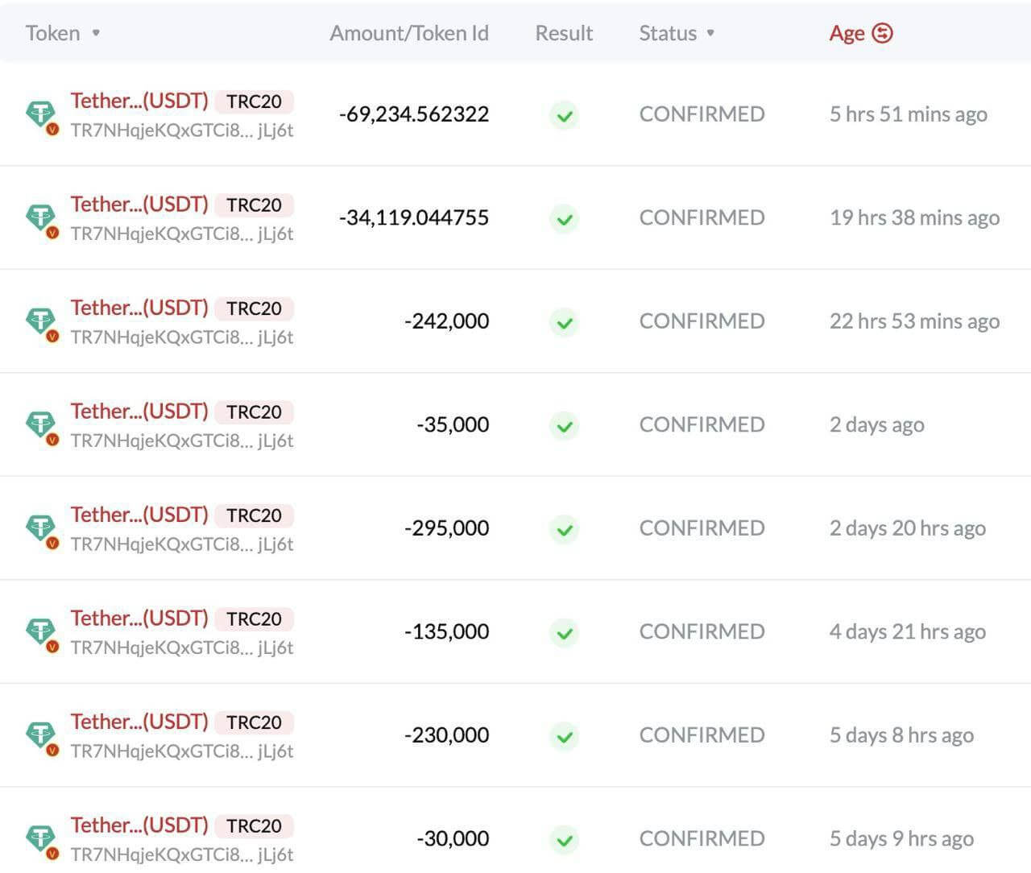Click the Amount/Token Id column header
This screenshot has height=873, width=1031.
point(409,33)
